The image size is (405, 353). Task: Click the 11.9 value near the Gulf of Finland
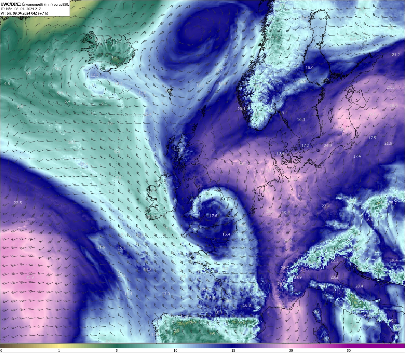[325, 80]
